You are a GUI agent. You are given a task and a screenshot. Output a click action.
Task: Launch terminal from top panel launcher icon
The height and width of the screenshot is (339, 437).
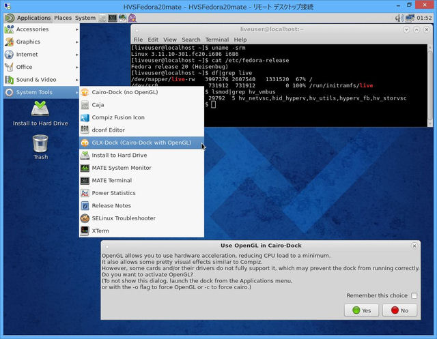tap(113, 18)
